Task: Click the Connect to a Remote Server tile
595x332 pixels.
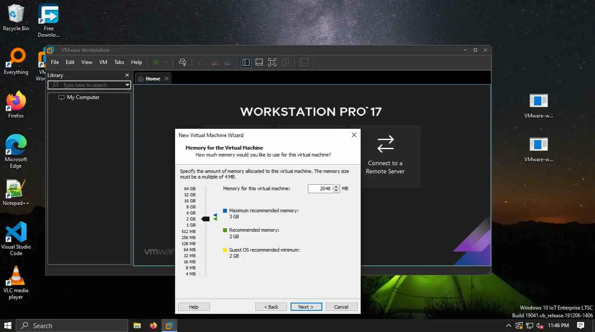Action: coord(385,156)
